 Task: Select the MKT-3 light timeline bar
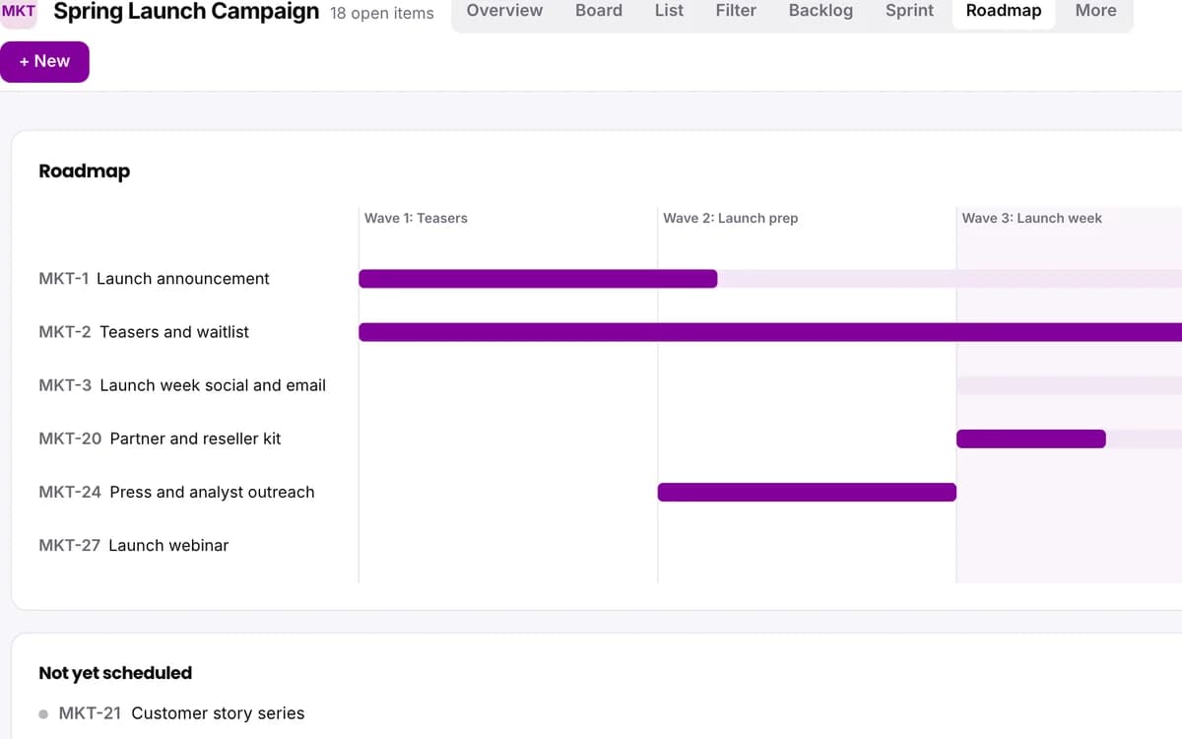[1069, 385]
